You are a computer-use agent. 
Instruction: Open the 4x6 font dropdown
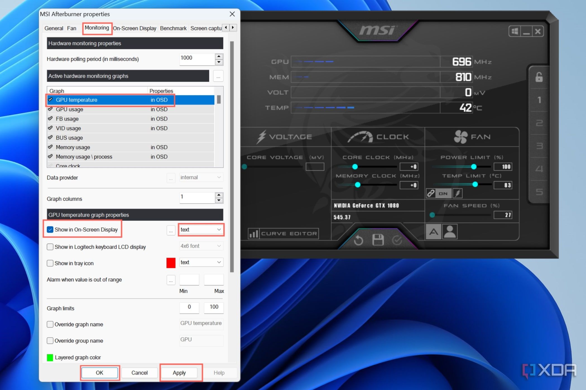201,246
